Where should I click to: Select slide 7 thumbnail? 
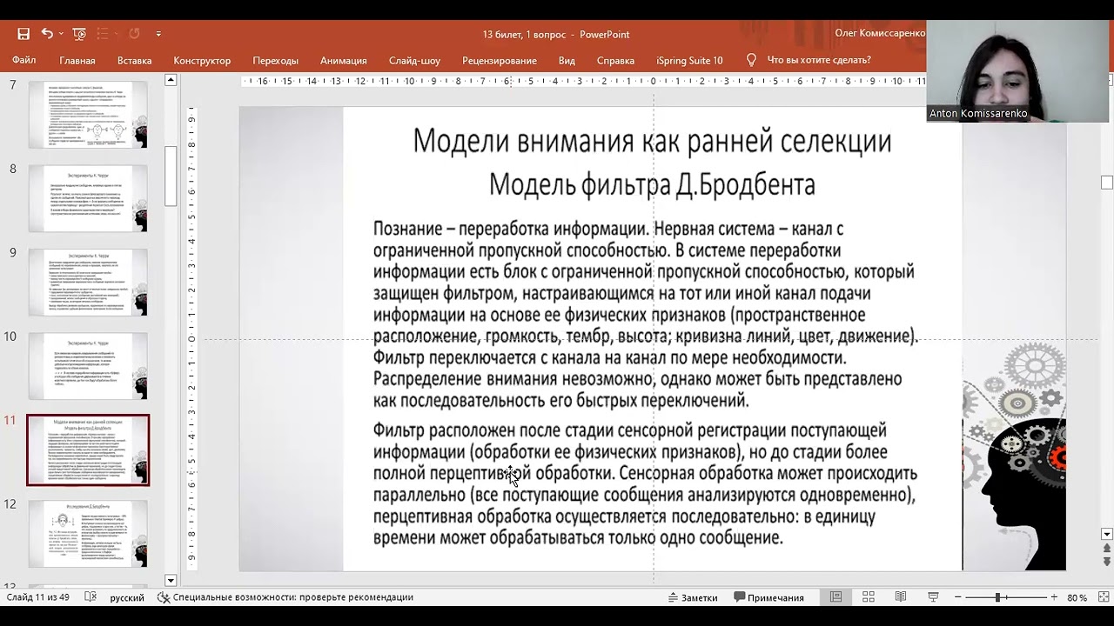coord(88,115)
